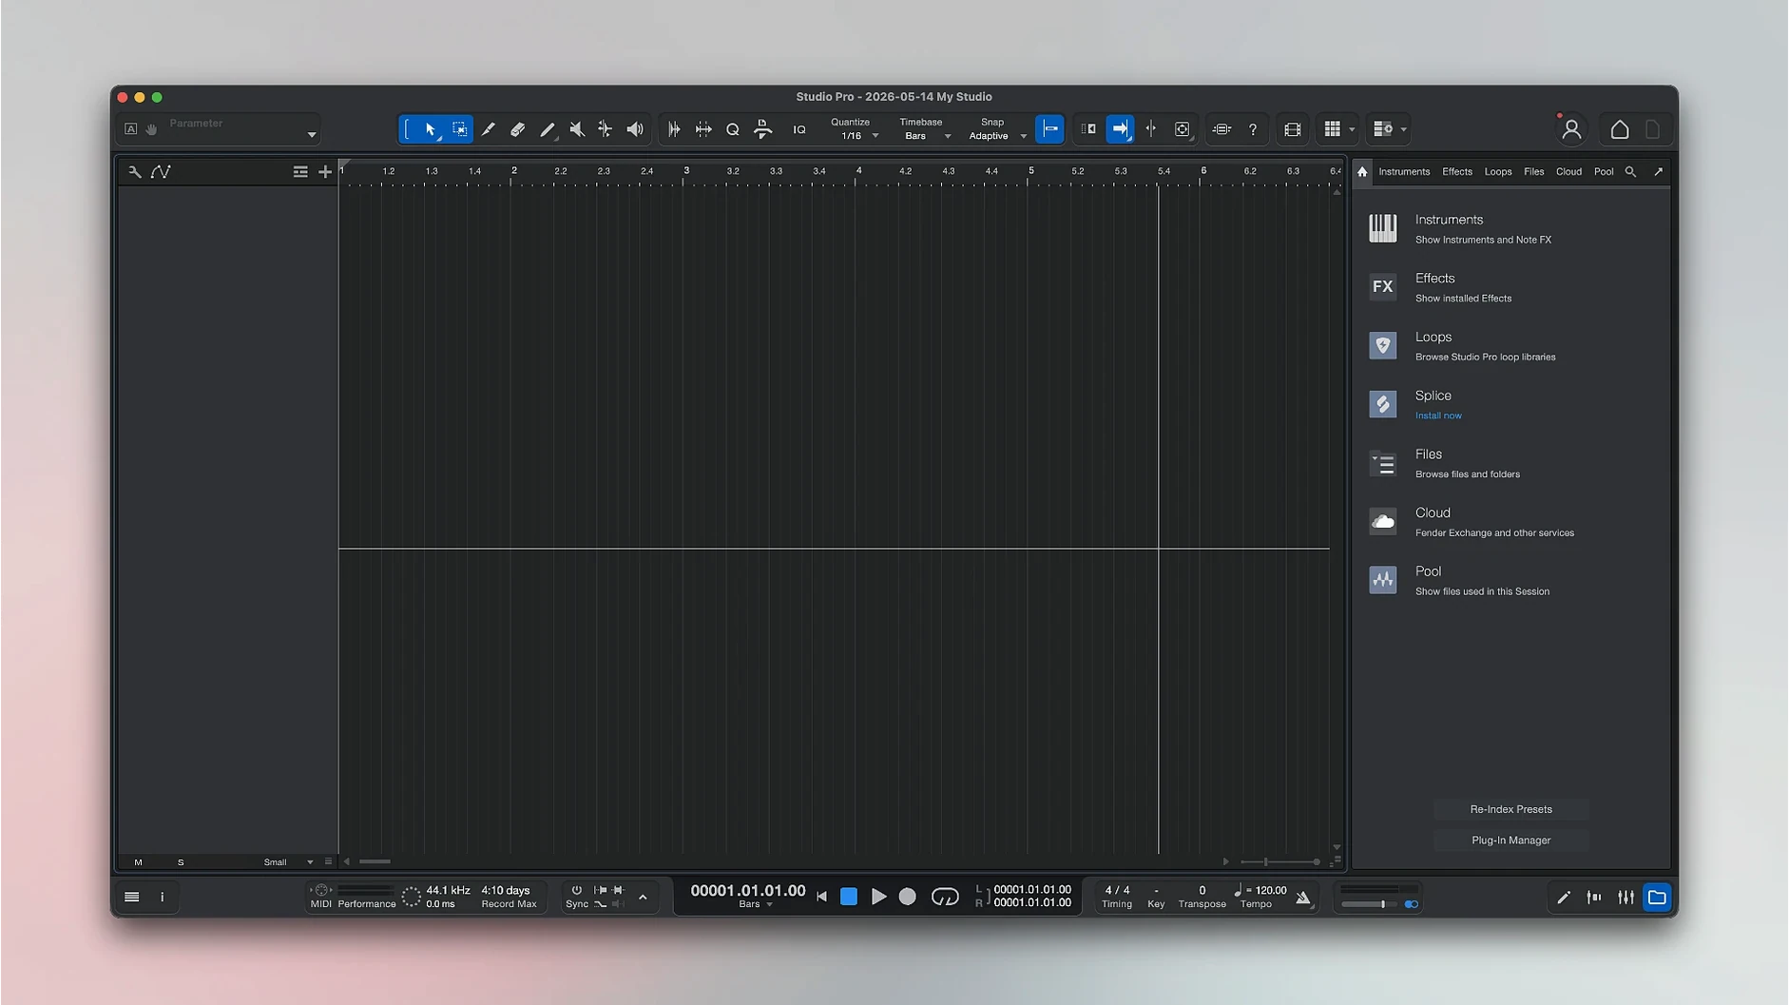This screenshot has height=1005, width=1789.
Task: Click the IQ input quantize button
Action: pyautogui.click(x=799, y=129)
